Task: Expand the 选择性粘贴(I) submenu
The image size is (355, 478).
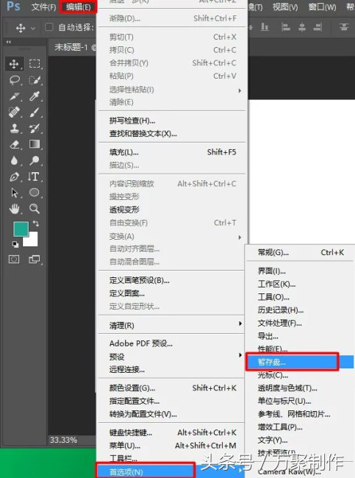Action: click(240, 90)
